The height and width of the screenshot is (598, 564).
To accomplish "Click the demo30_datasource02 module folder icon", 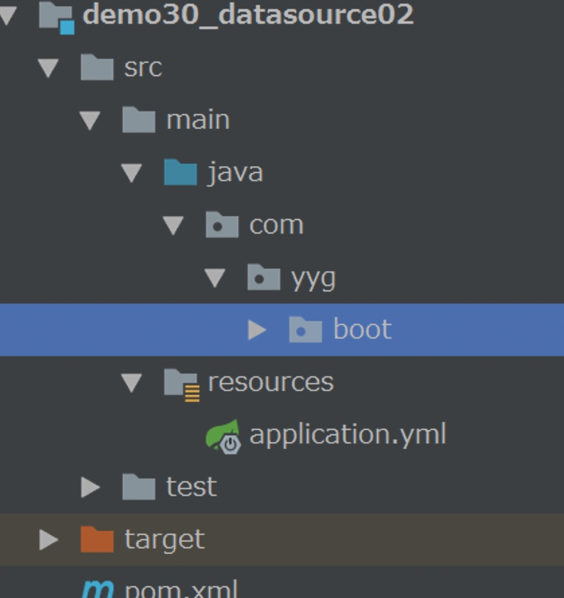I will [56, 17].
